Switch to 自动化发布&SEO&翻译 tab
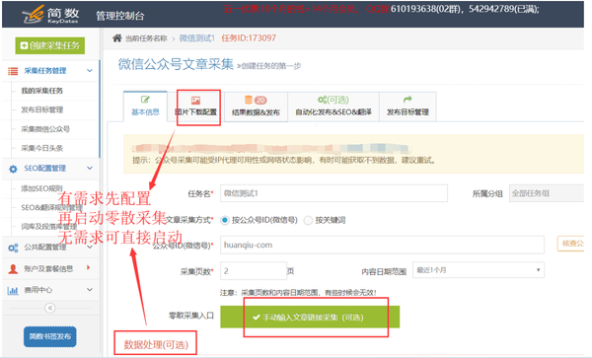The height and width of the screenshot is (358, 592). coord(333,107)
